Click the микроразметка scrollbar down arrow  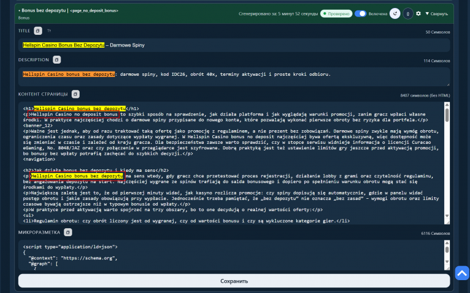pyautogui.click(x=447, y=262)
